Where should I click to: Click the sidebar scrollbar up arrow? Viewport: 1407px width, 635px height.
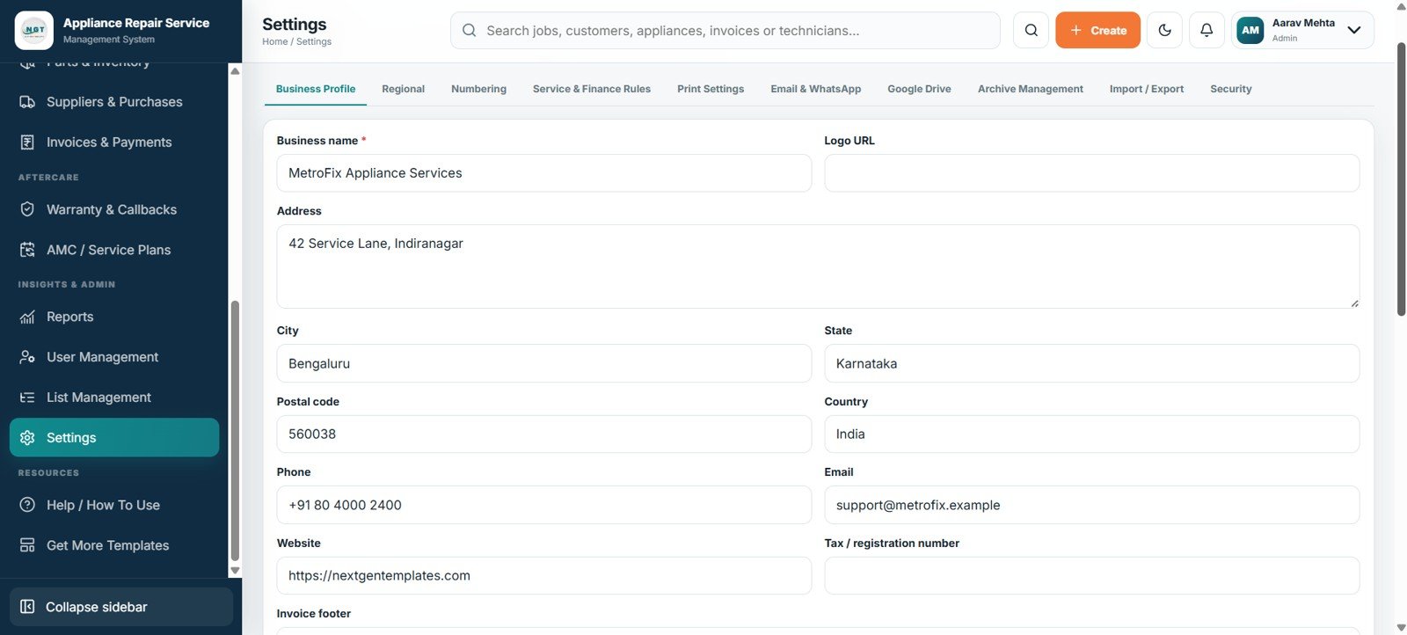tap(235, 70)
